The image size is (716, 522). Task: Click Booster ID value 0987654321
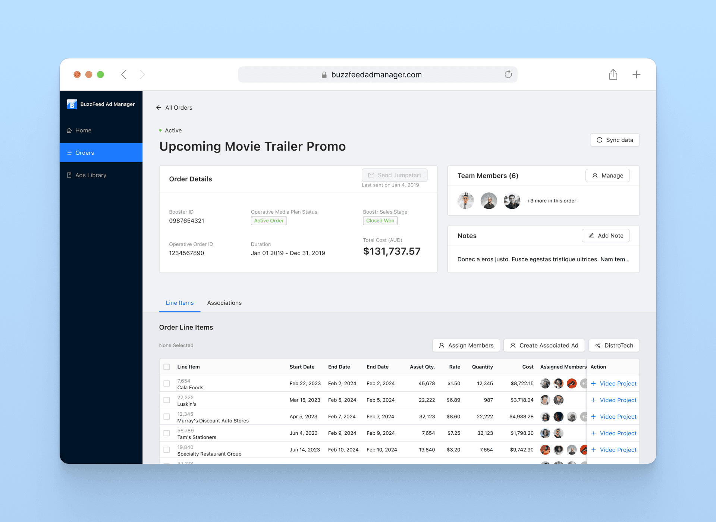point(187,221)
